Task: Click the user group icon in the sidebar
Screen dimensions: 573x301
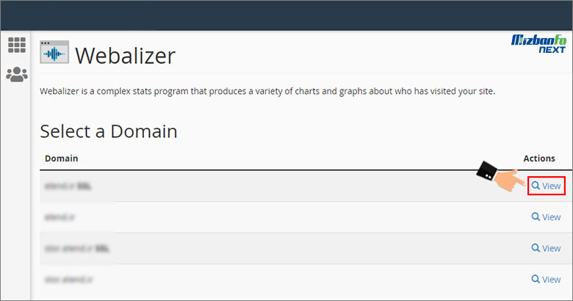Action: pyautogui.click(x=16, y=74)
